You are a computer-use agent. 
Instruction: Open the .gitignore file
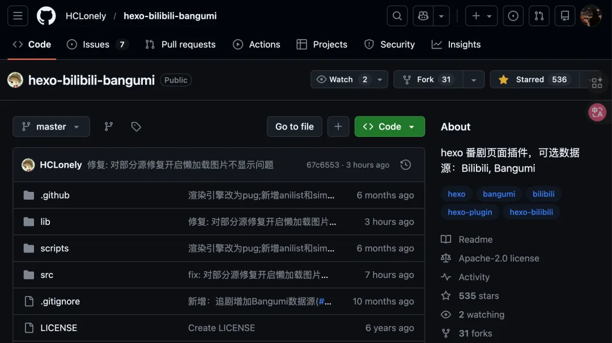(x=60, y=301)
